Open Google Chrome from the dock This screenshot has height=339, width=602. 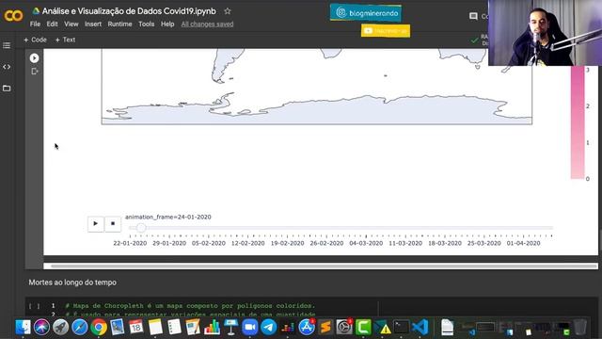coord(98,327)
